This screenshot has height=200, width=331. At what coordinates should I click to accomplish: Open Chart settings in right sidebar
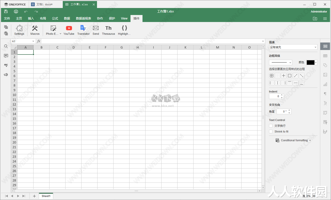click(325, 84)
